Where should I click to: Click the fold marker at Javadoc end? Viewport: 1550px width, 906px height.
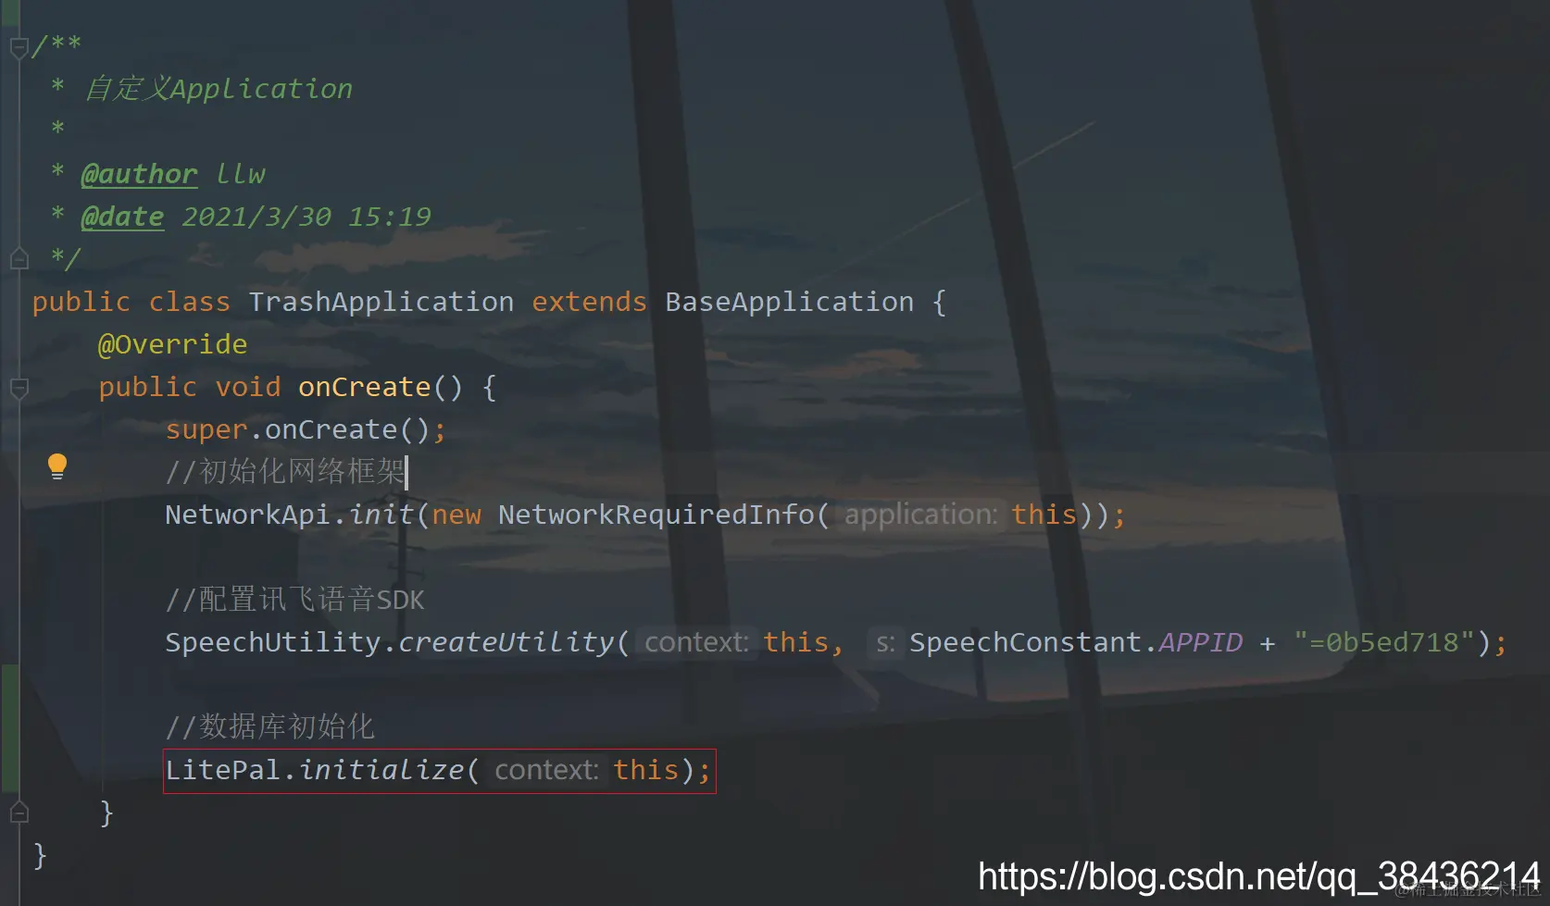pyautogui.click(x=19, y=258)
